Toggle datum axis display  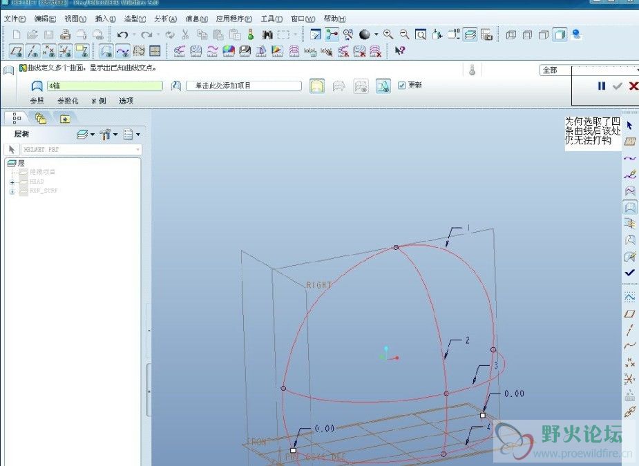pyautogui.click(x=32, y=51)
